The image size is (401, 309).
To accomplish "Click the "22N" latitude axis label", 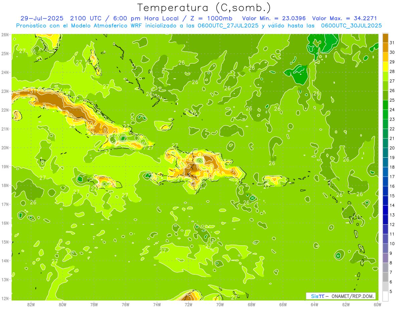I will coord(5,110).
